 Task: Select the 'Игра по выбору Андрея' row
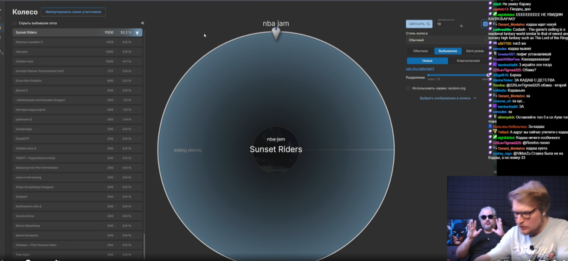pyautogui.click(x=77, y=187)
